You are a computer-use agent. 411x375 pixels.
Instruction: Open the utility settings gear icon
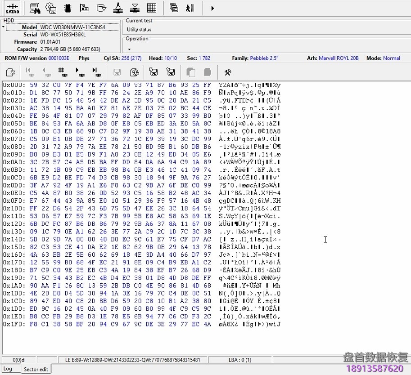coord(51,8)
